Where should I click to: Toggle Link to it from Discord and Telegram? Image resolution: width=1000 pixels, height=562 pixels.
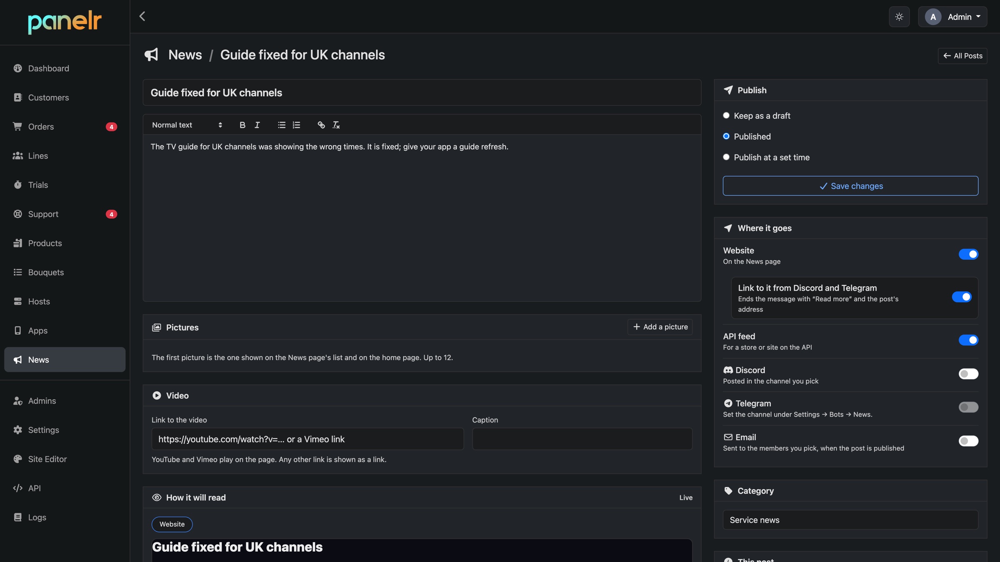point(962,297)
